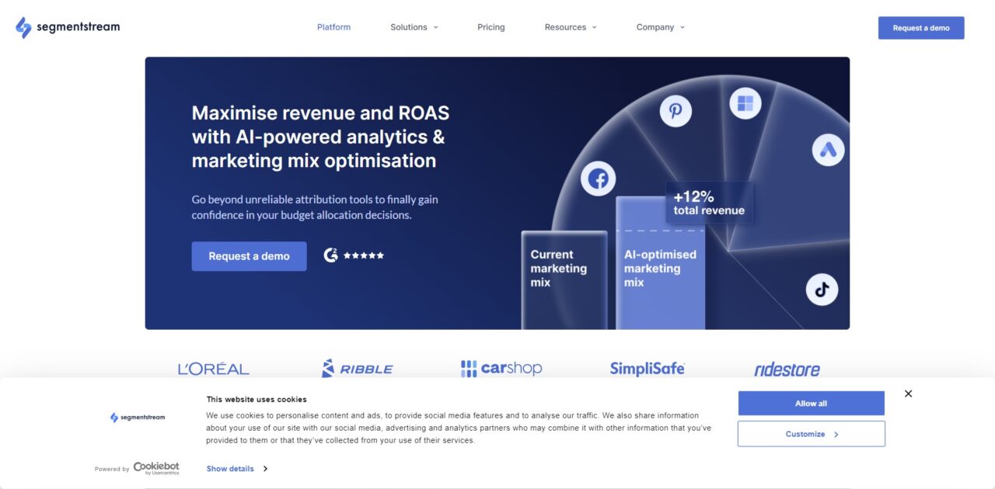
Task: Click the Cookiebot logo
Action: 156,468
